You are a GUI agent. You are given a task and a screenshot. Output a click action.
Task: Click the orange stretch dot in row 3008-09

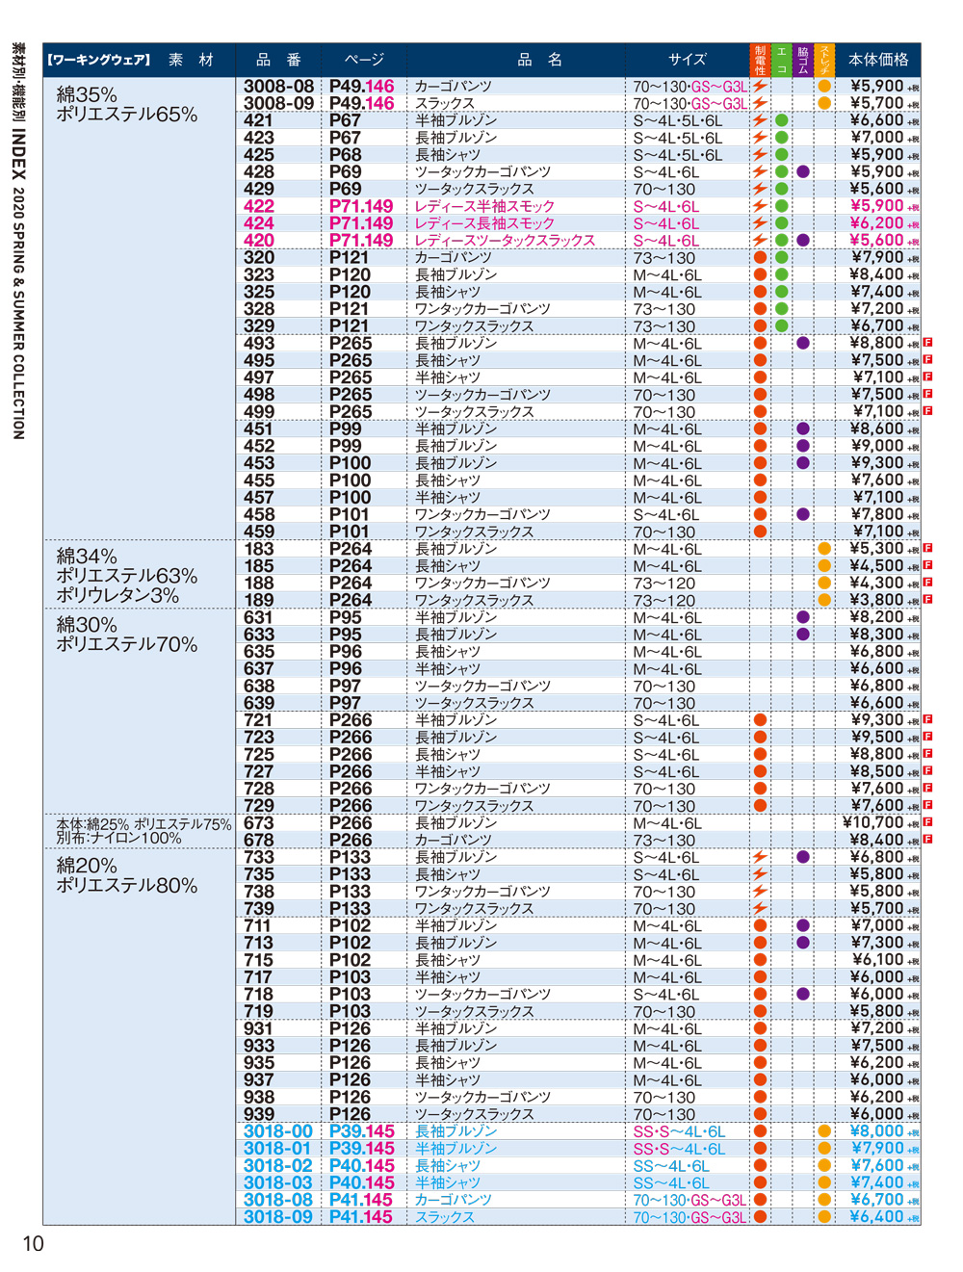coord(824,103)
